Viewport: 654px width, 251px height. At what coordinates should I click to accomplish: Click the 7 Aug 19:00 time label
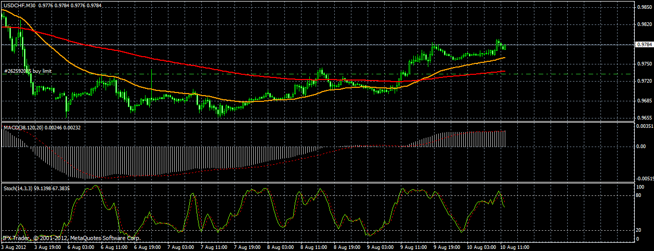(246, 247)
